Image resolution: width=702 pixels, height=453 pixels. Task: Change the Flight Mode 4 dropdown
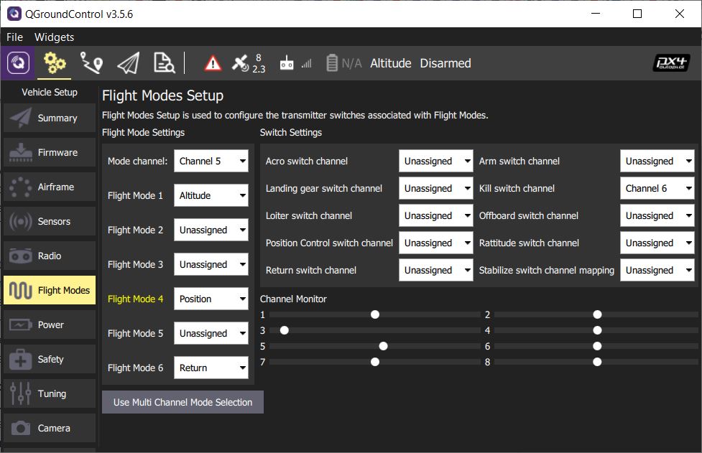click(211, 299)
